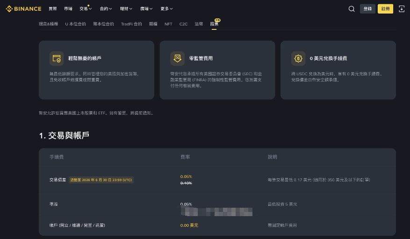Switch to the NFT tab

coord(168,24)
